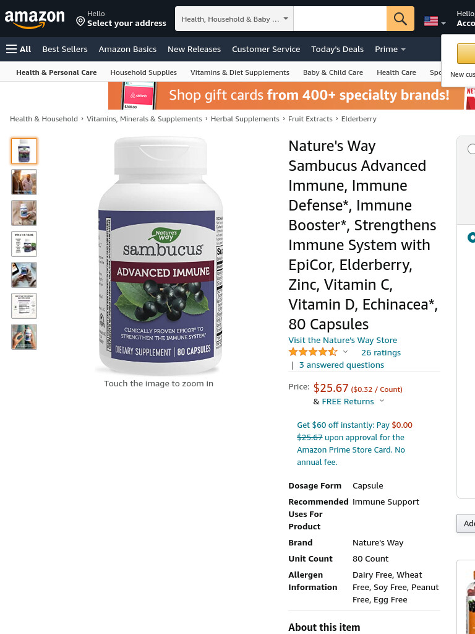Screen dimensions: 475x634
Task: Click the orange search magnifier button
Action: coord(400,19)
